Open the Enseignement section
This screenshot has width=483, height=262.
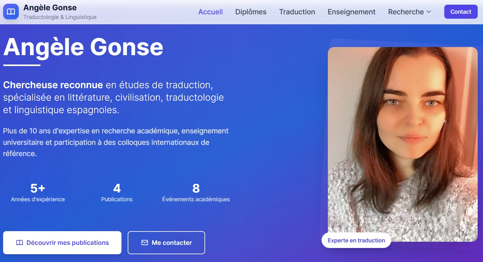(x=351, y=12)
